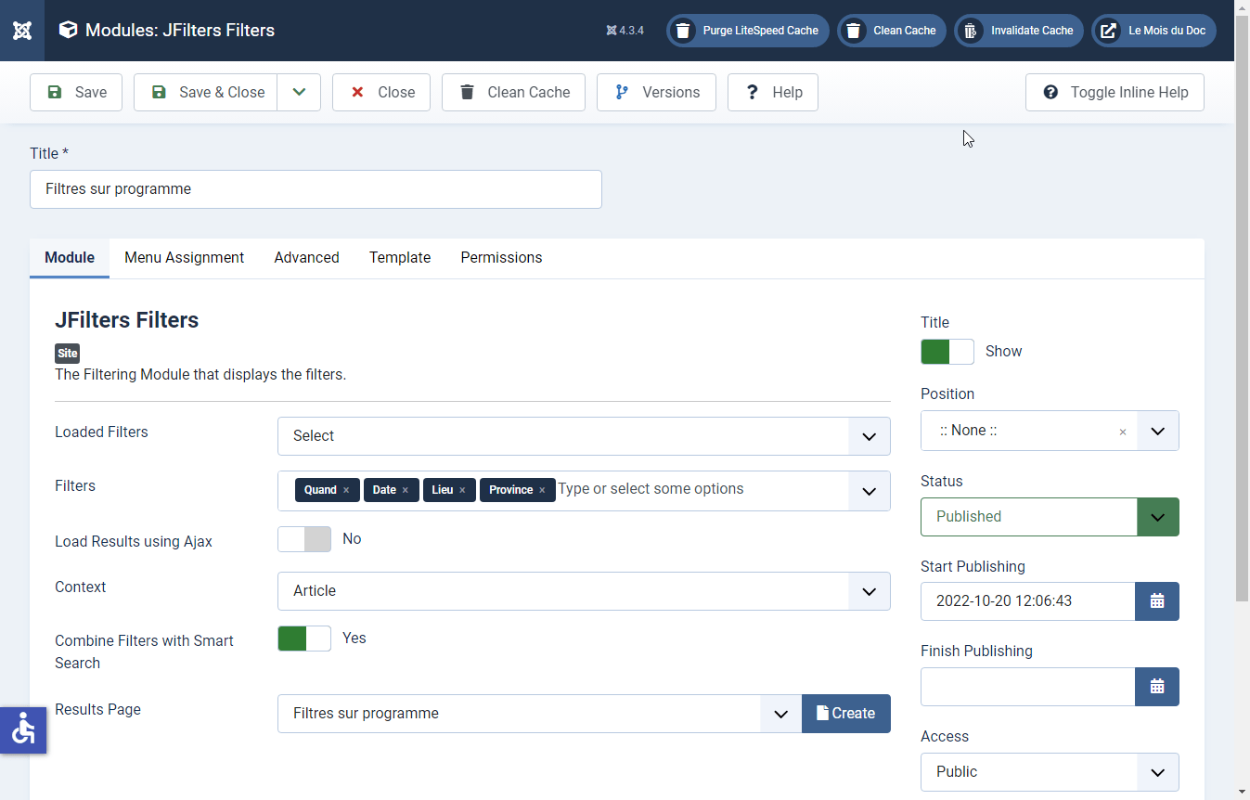1250x800 pixels.
Task: Click the Invalidate Cache button
Action: point(1018,31)
